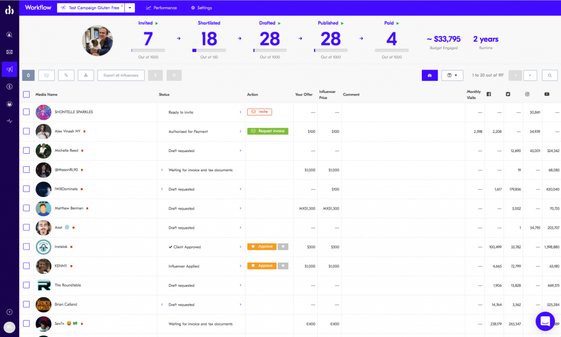Advance IWillDominate status with right chevron
Screen dimensions: 561x337
click(x=241, y=189)
